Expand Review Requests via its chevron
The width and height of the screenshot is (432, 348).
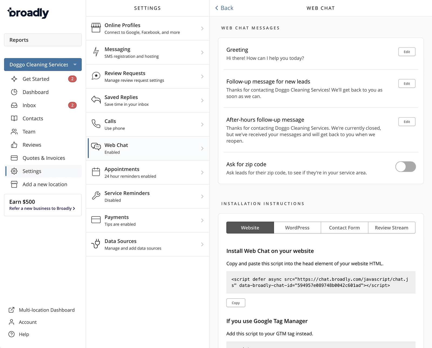pyautogui.click(x=202, y=76)
